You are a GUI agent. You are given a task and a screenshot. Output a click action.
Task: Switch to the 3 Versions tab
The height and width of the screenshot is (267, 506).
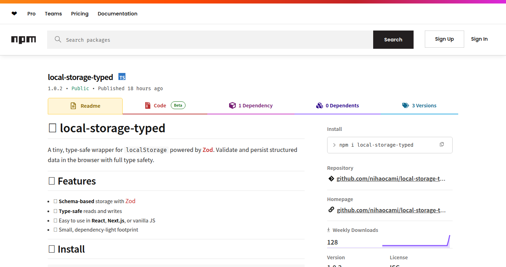(419, 106)
